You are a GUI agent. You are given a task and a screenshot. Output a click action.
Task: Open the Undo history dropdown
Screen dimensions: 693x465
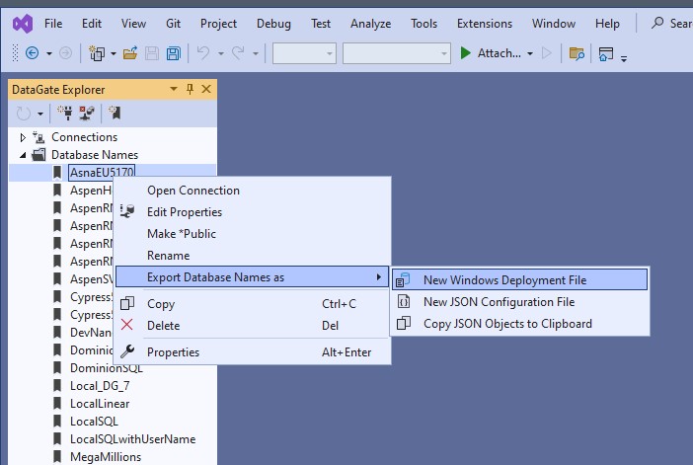pyautogui.click(x=220, y=54)
